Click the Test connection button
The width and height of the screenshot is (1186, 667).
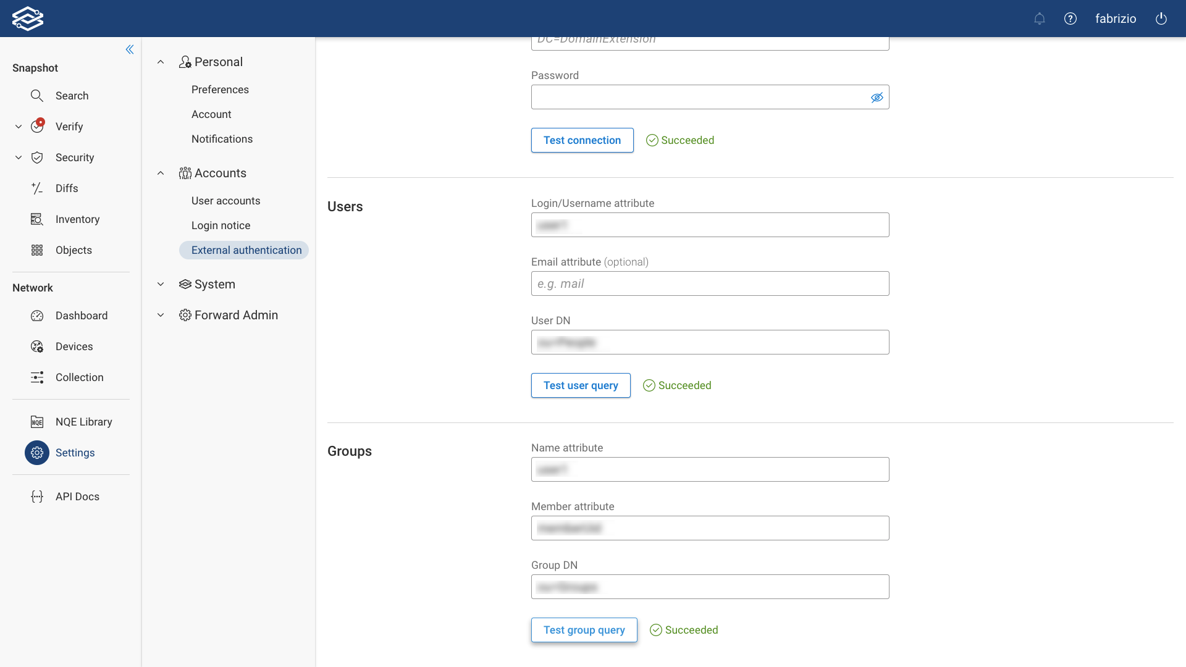tap(582, 140)
